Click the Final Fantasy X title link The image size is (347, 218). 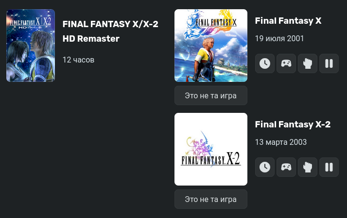288,21
